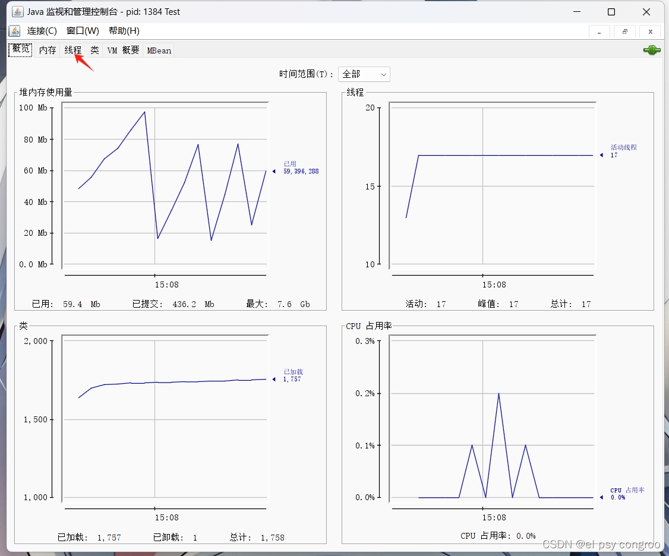Image resolution: width=669 pixels, height=556 pixels.
Task: Click the 类 chart area
Action: tap(165, 418)
